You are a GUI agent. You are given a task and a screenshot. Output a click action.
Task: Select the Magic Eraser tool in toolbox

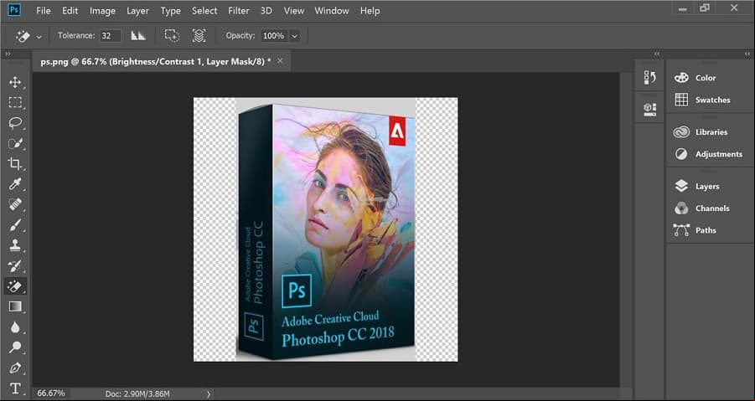tap(15, 286)
